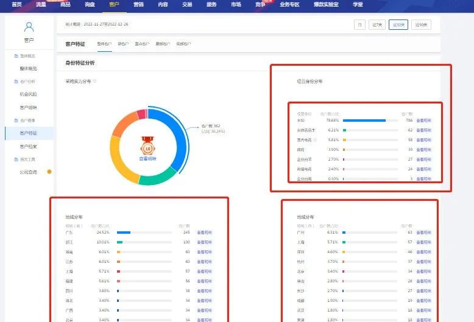
Task: Click the folder icon beside 客户管理 group
Action: pos(16,121)
